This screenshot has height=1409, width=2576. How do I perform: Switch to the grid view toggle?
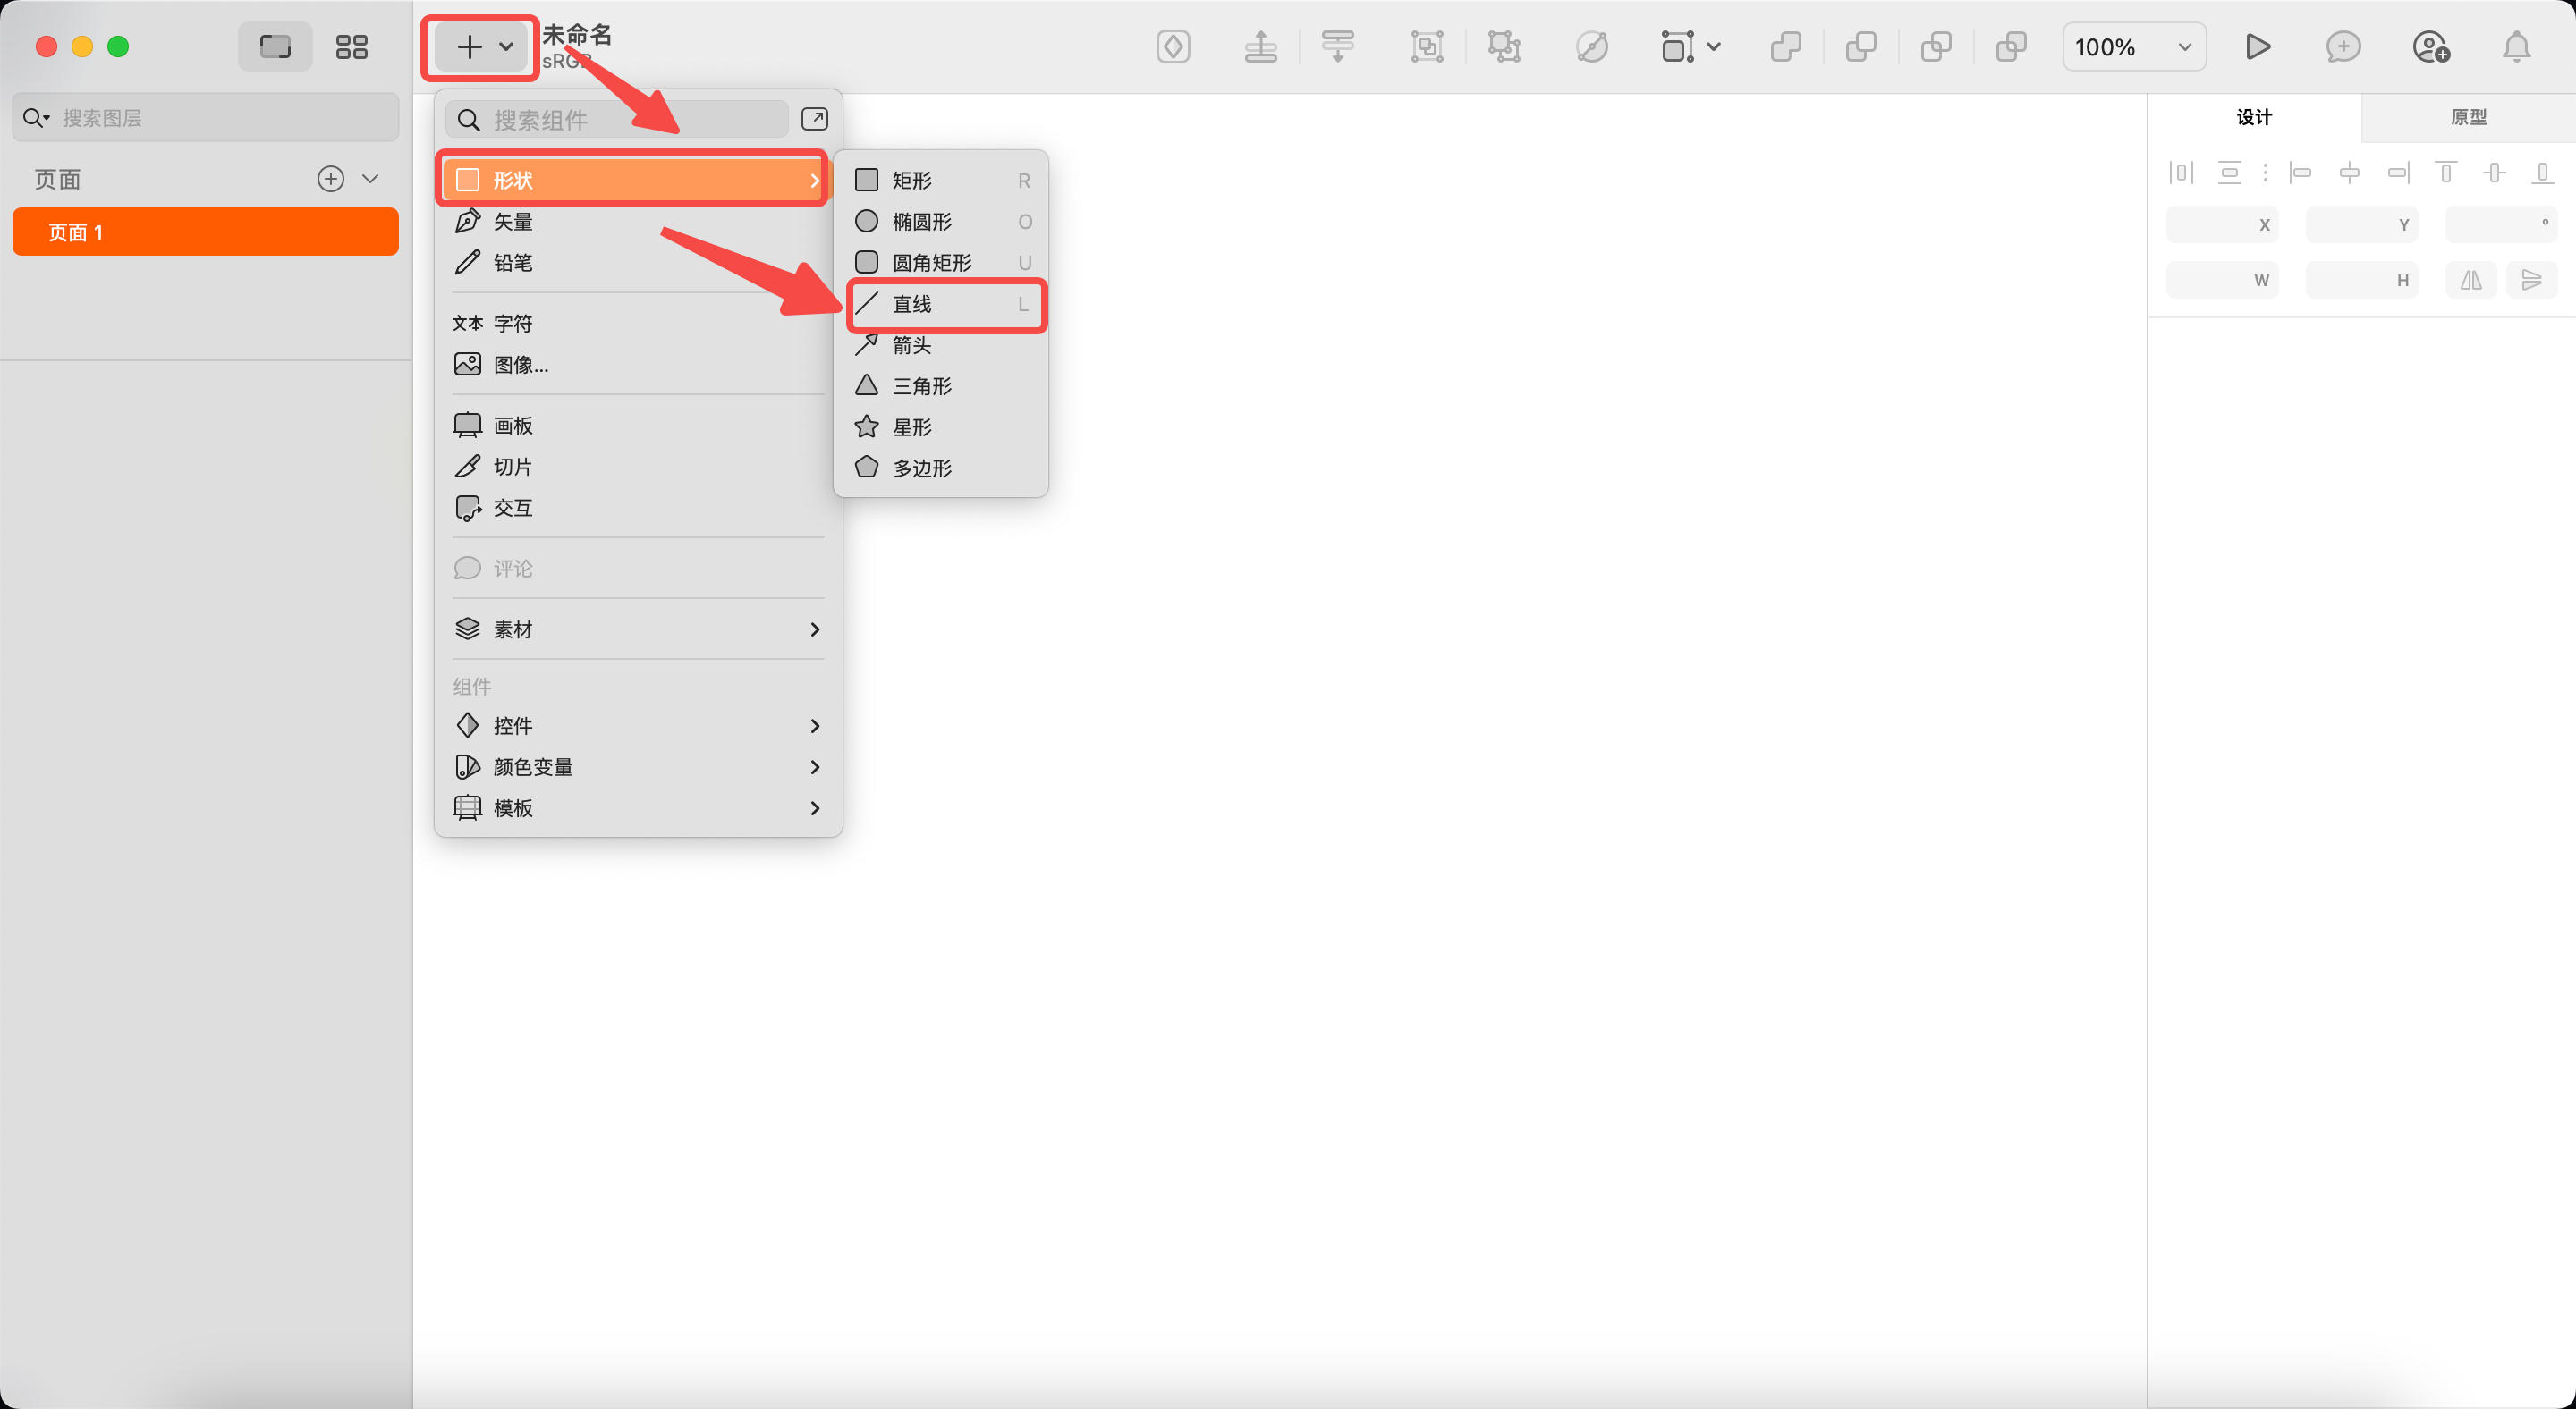pyautogui.click(x=351, y=47)
